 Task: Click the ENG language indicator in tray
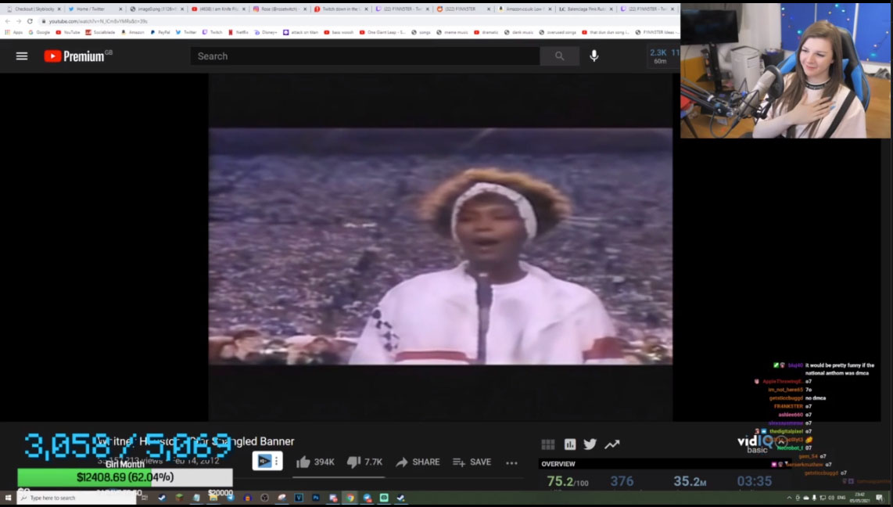tap(841, 498)
